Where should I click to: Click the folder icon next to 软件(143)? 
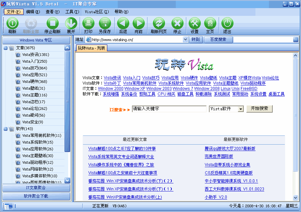coord(11,129)
